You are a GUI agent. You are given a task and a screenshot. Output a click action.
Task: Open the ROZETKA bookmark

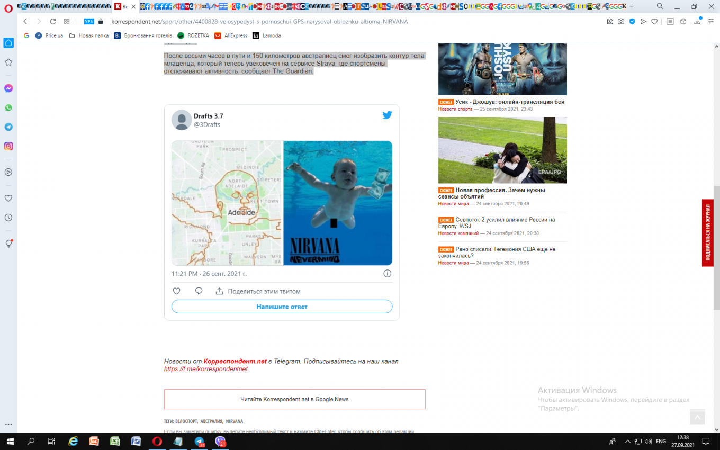193,35
